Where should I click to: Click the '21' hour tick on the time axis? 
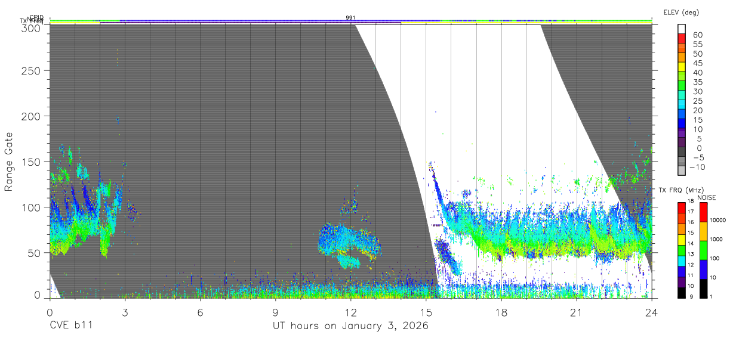576,312
